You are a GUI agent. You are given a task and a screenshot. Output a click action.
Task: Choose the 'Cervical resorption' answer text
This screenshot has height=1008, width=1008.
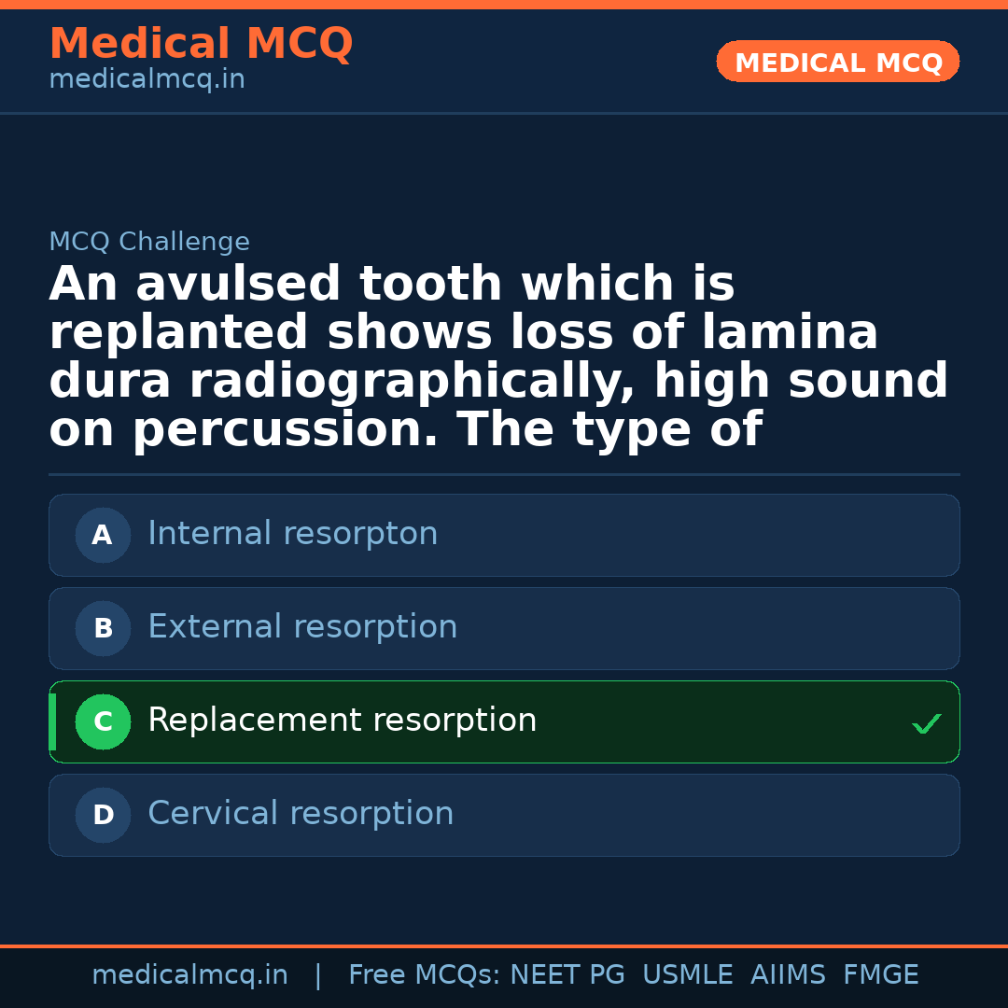pyautogui.click(x=301, y=814)
